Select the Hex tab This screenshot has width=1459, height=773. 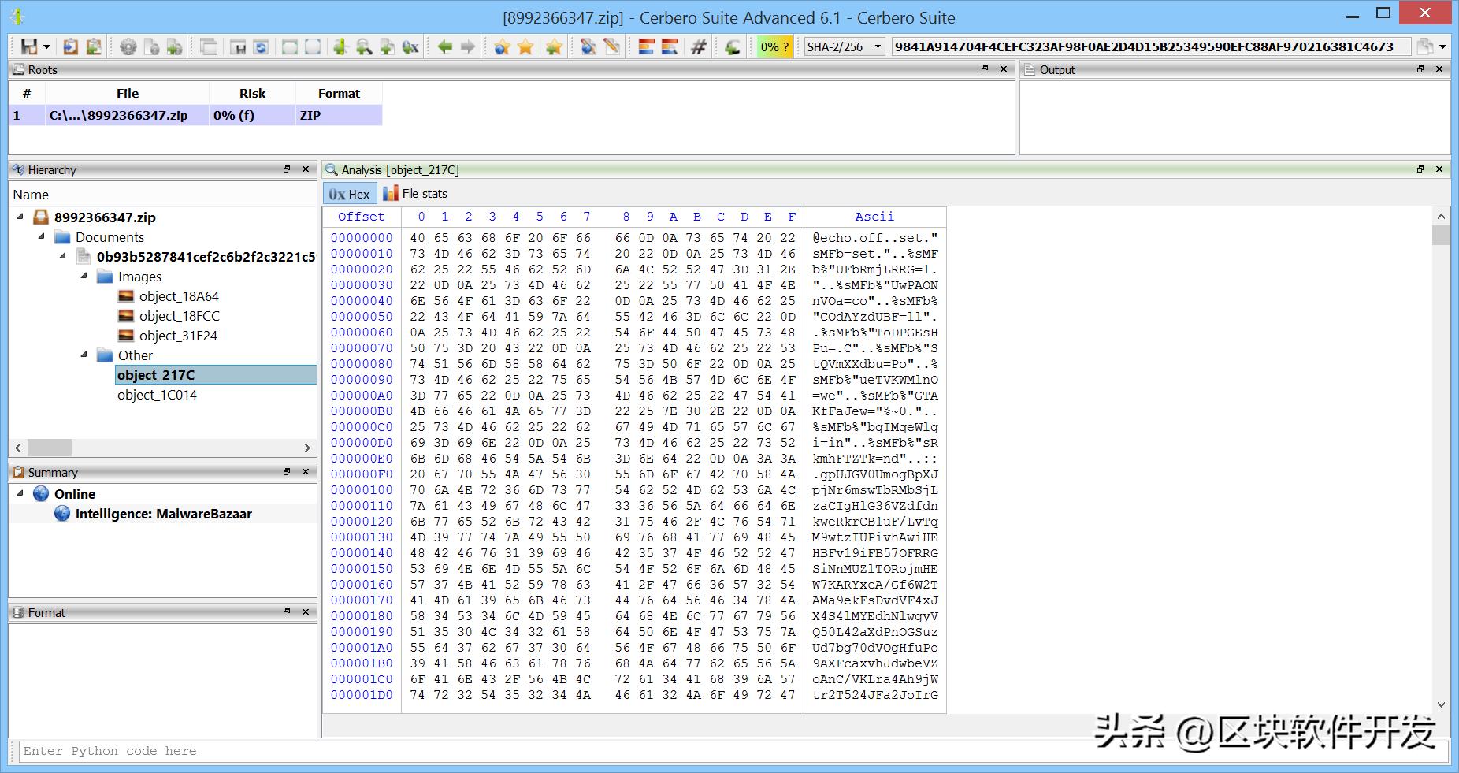[x=348, y=194]
